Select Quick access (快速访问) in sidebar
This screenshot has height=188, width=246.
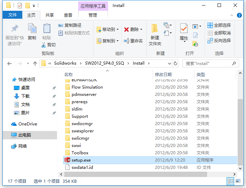[x=23, y=80]
